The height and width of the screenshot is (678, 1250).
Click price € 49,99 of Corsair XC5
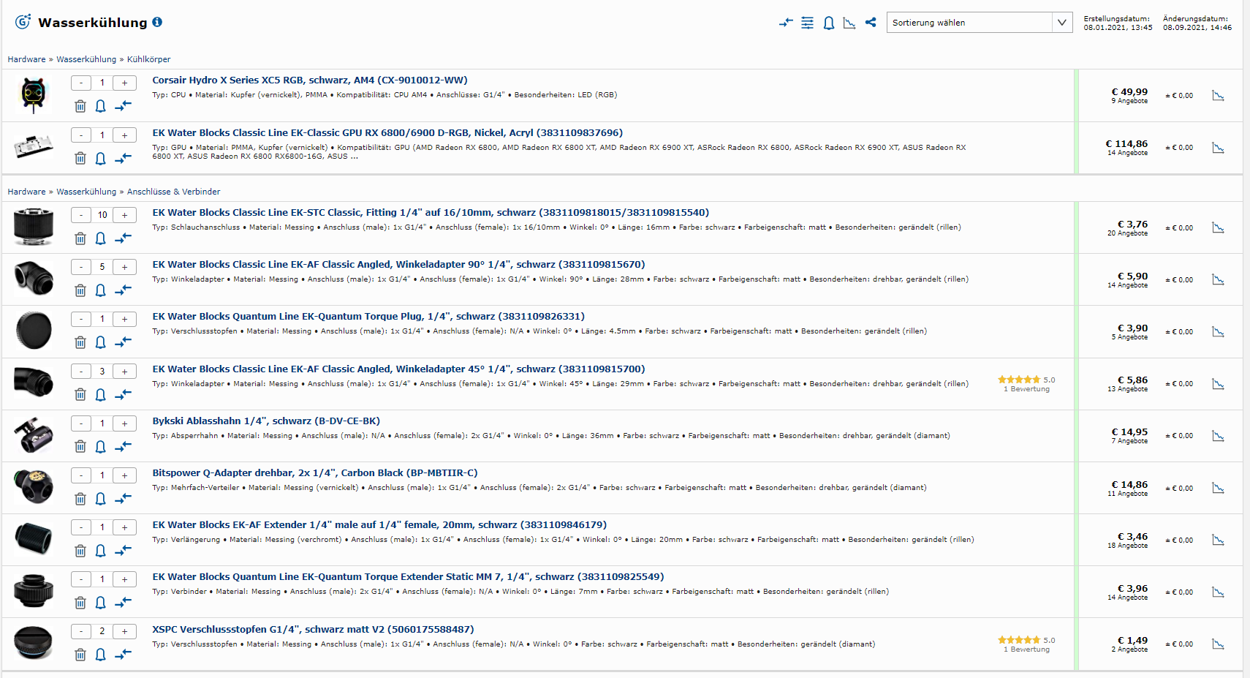[x=1129, y=92]
